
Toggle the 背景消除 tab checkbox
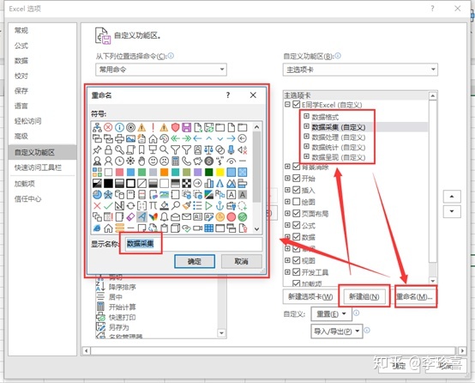click(297, 167)
